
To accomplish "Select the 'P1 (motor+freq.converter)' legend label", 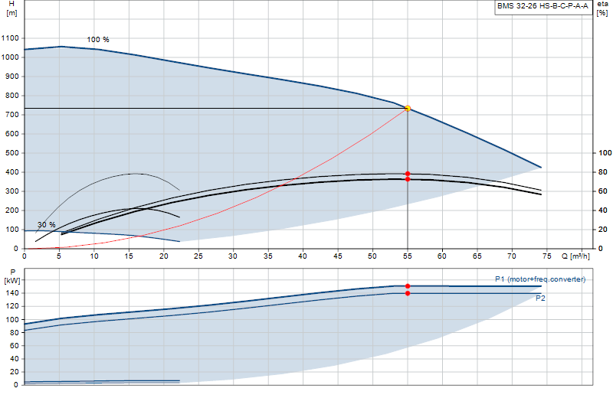I will [x=540, y=279].
